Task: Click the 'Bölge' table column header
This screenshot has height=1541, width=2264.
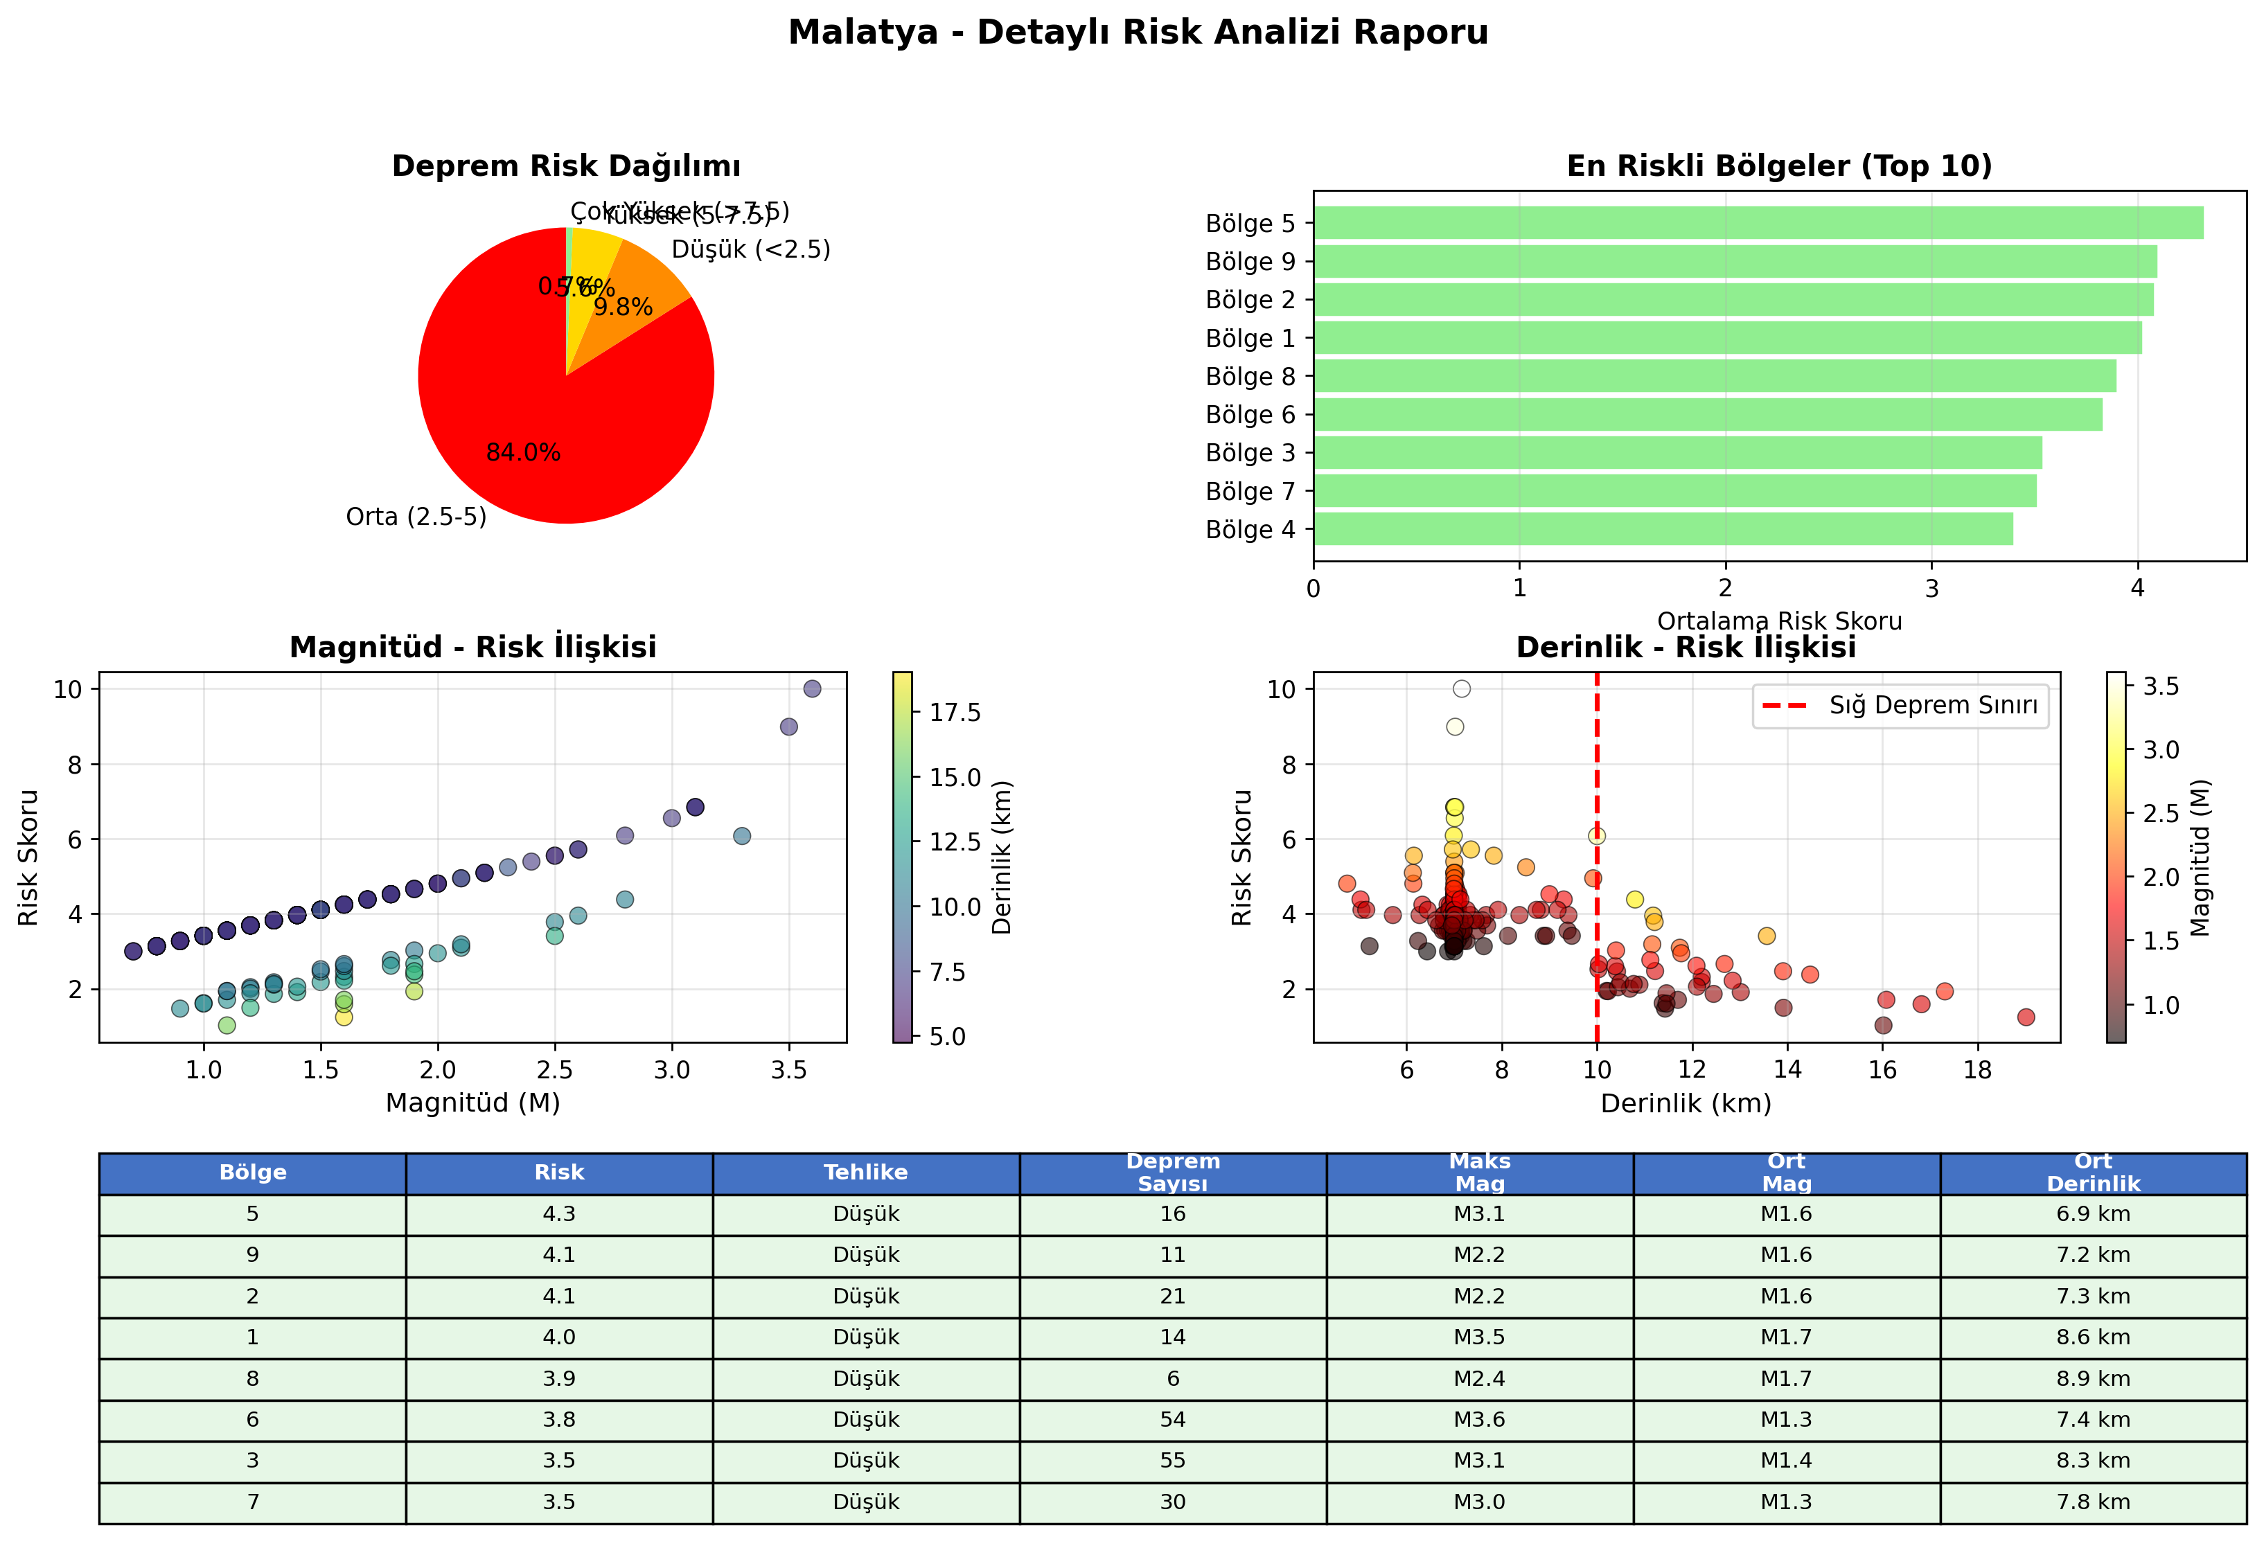Action: pyautogui.click(x=252, y=1173)
